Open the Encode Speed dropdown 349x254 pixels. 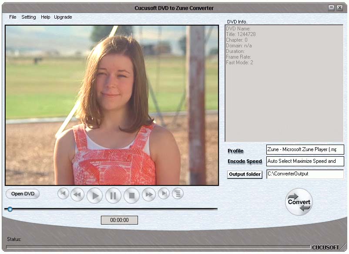click(305, 161)
